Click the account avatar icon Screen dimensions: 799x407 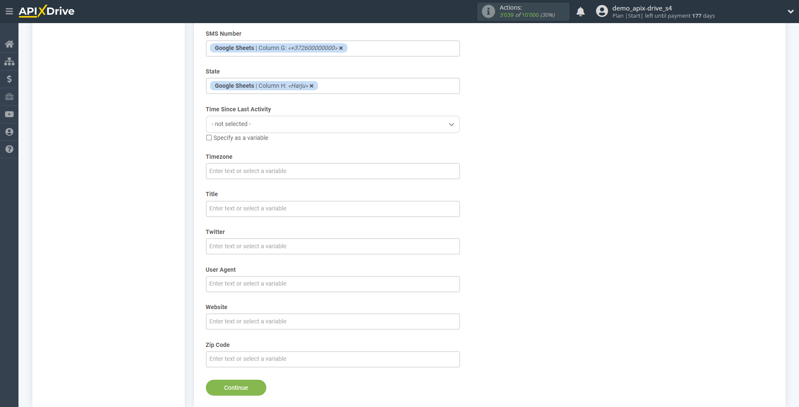602,11
